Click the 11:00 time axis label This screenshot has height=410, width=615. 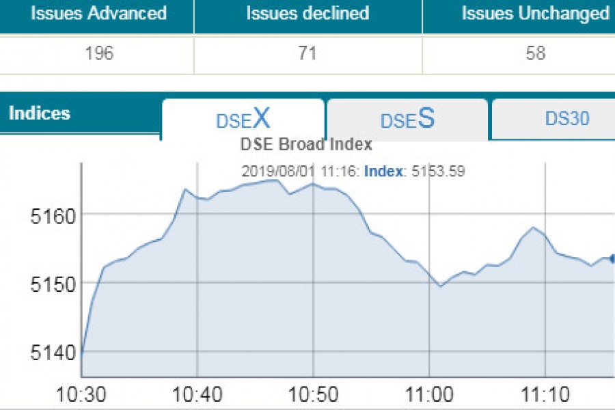point(428,395)
